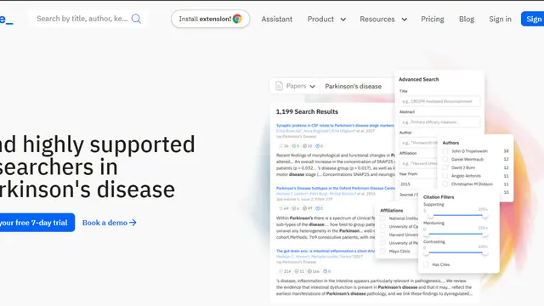Click the scite logo at top left
Image resolution: width=544 pixels, height=306 pixels.
click(6, 19)
